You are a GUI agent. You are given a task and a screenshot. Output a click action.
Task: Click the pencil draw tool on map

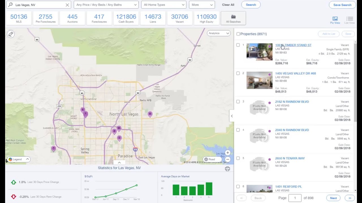click(x=11, y=34)
